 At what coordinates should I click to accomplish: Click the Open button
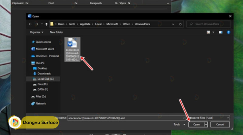(196, 124)
